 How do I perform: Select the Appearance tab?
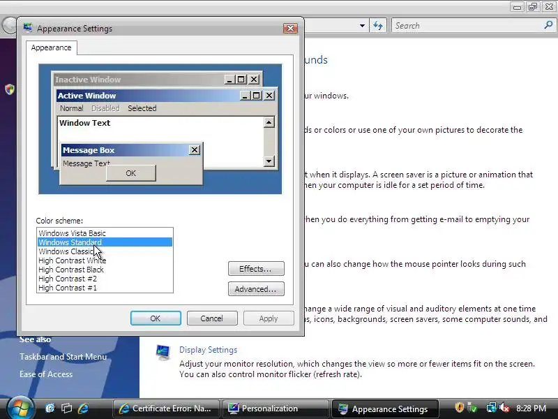point(51,47)
